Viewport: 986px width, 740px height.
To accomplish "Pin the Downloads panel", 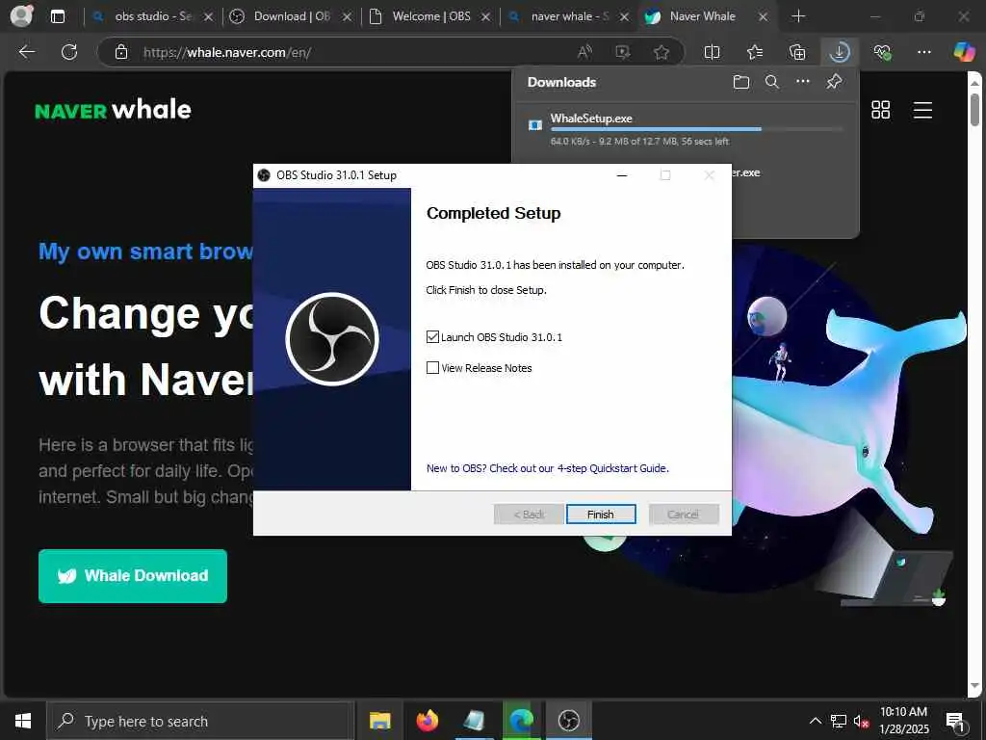I will pos(835,81).
